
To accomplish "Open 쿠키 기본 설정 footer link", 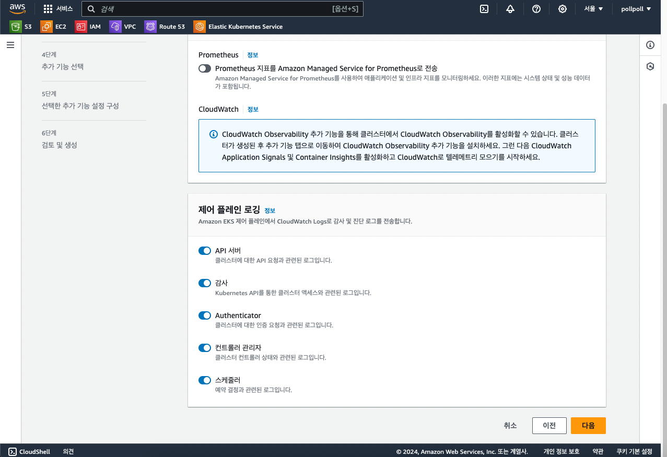I will [x=634, y=451].
